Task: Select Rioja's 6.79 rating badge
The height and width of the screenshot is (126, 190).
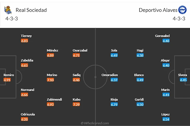Action: pos(114,104)
